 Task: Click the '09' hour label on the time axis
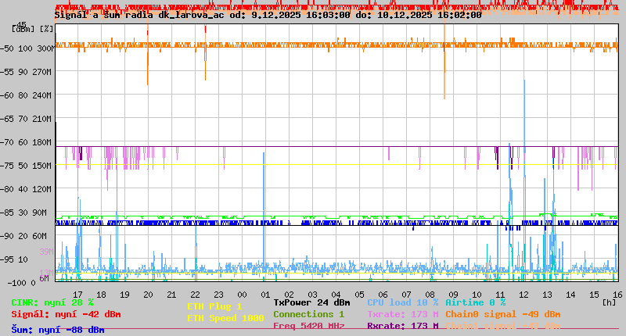[454, 295]
